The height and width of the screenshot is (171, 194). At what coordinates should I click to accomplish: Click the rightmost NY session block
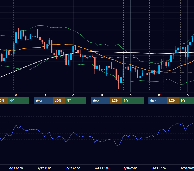coord(187,101)
